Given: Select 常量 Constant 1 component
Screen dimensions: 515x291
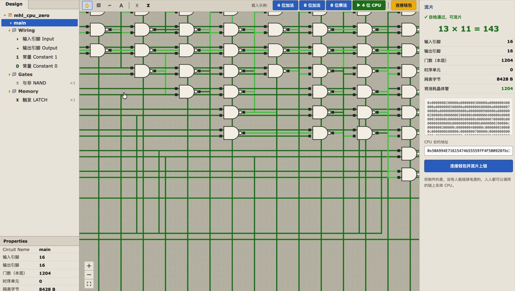Looking at the screenshot, I should click(39, 57).
